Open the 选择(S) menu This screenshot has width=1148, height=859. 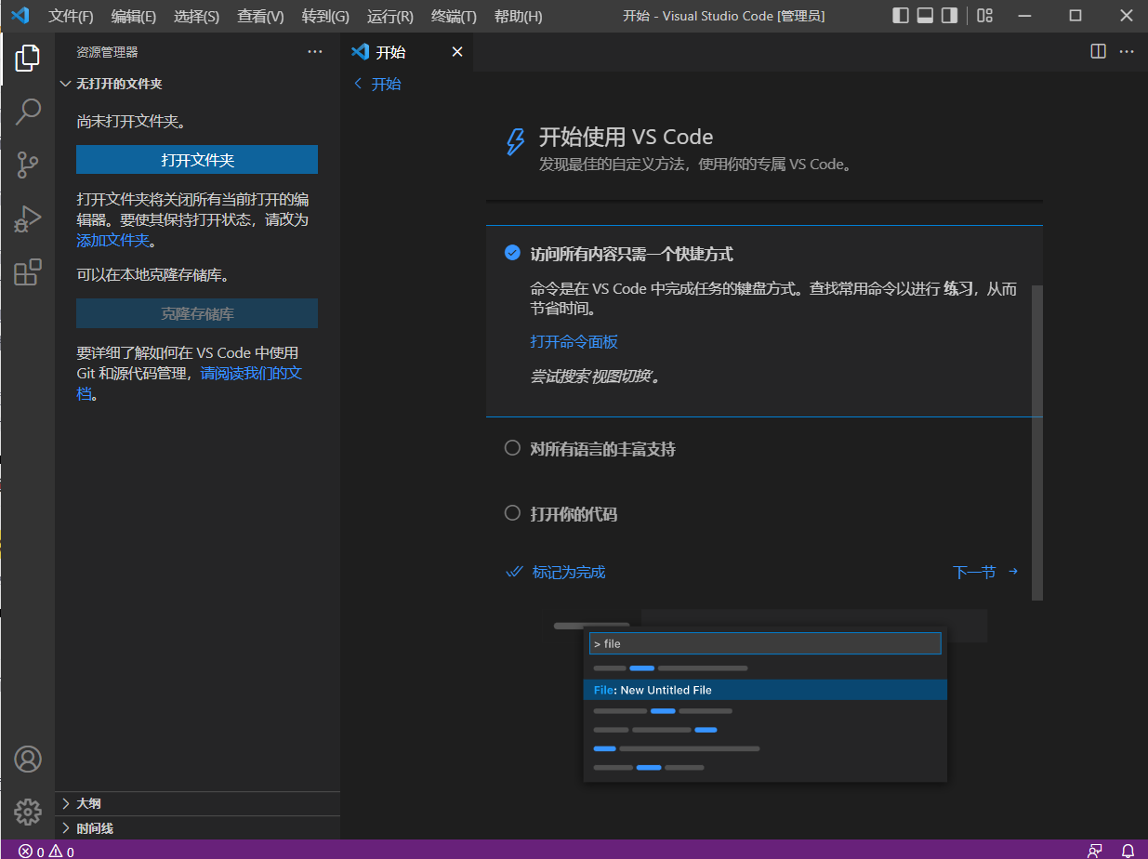click(197, 17)
